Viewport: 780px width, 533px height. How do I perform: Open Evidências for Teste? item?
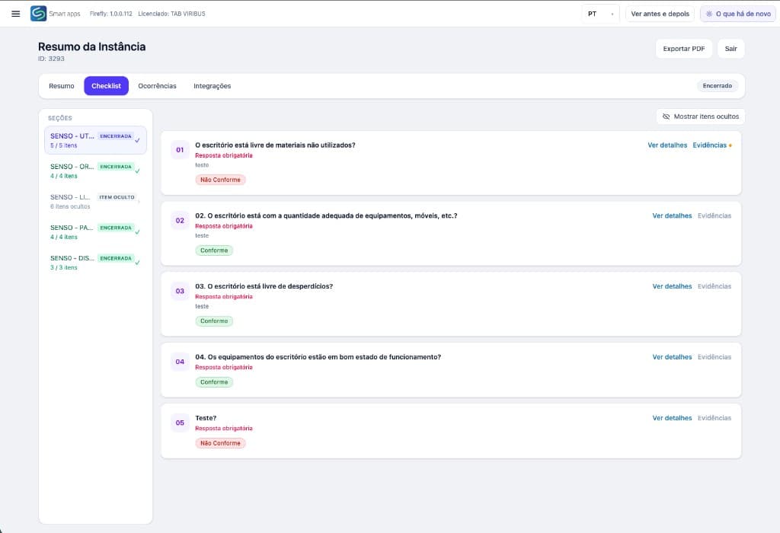(714, 418)
